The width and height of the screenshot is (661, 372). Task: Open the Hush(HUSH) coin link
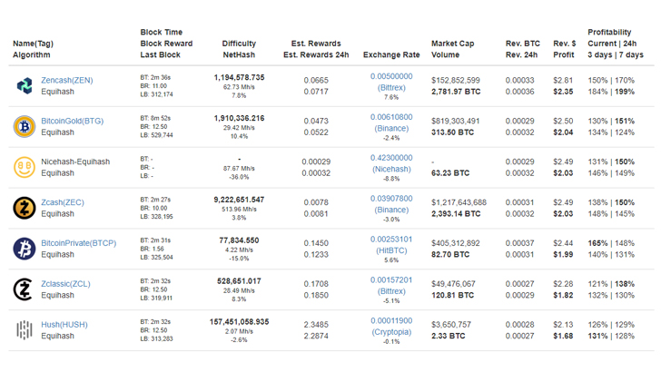click(64, 325)
